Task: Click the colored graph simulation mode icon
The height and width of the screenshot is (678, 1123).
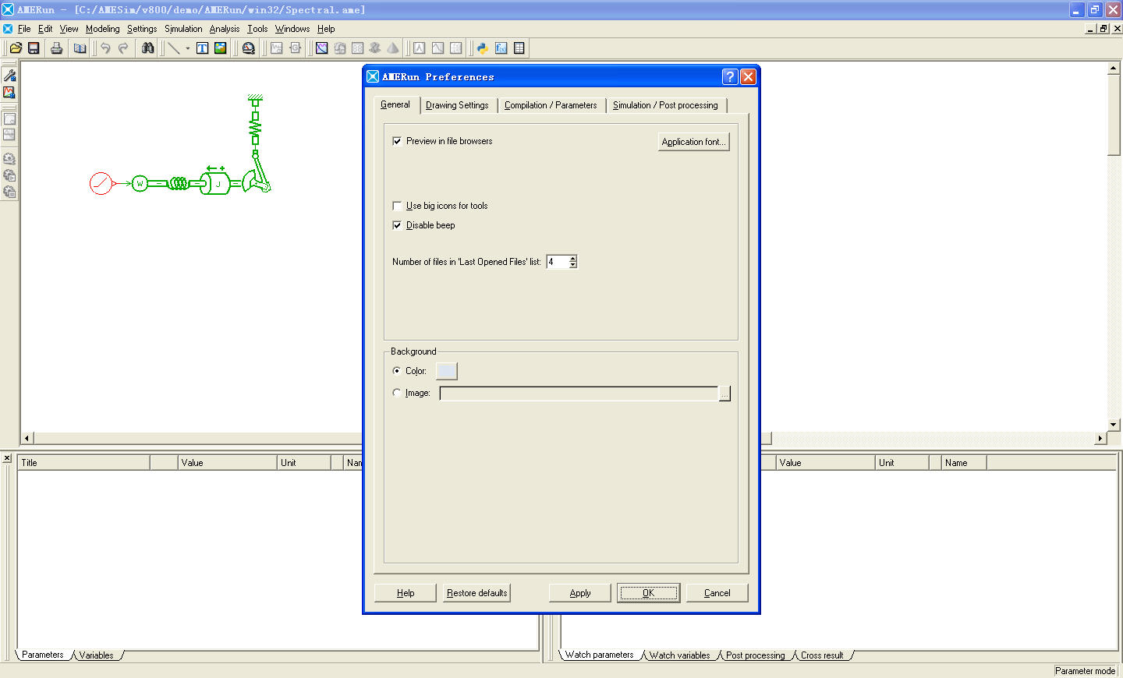Action: [9, 93]
